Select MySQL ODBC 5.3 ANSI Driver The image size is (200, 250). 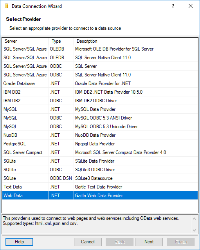(100, 118)
